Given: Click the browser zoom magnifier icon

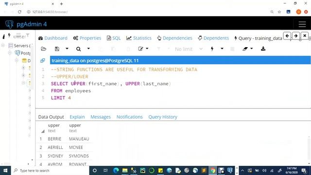Looking at the screenshot, I should [272, 12].
